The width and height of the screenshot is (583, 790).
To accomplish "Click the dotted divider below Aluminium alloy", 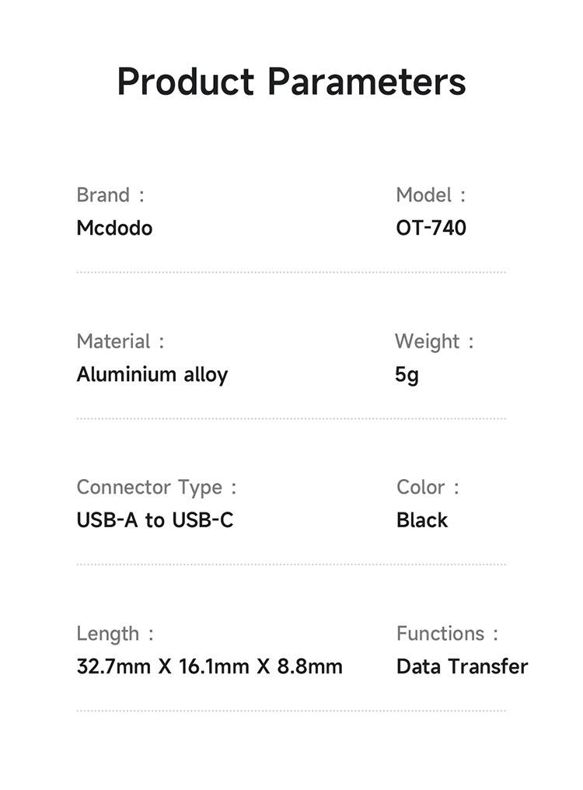I will 291,418.
